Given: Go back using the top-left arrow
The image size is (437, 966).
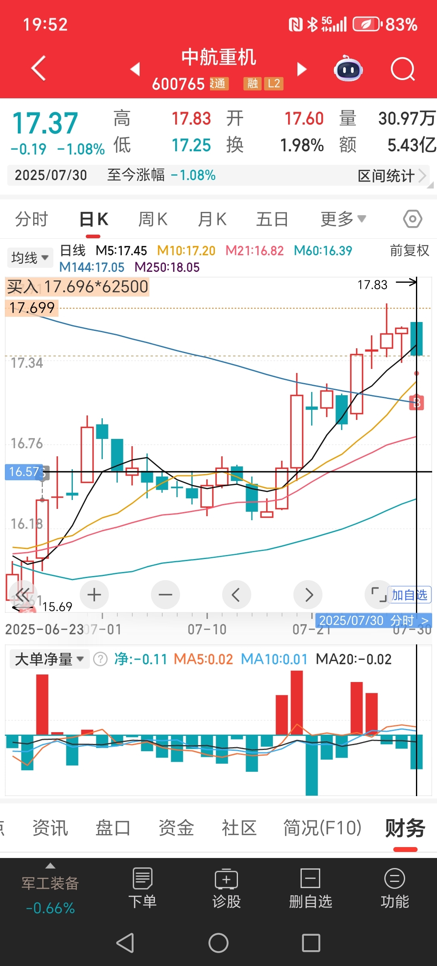Looking at the screenshot, I should pos(38,68).
